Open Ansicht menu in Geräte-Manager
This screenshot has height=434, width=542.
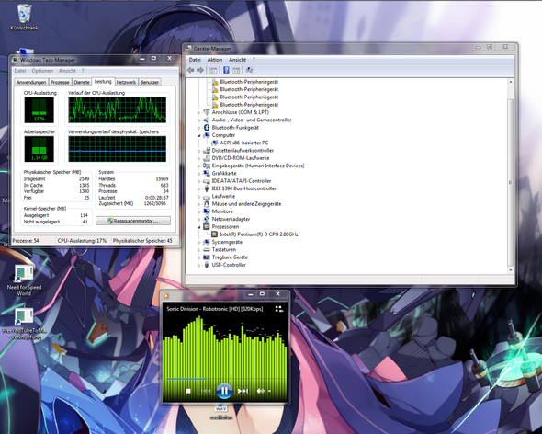(x=238, y=60)
